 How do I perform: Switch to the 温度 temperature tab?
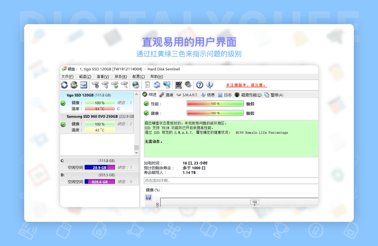coord(167,95)
